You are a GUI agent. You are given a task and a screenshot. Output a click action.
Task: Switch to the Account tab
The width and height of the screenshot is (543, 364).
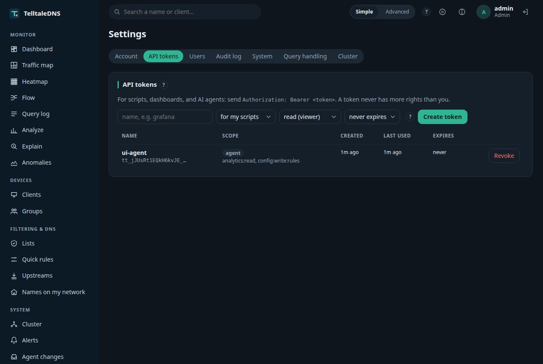[126, 56]
